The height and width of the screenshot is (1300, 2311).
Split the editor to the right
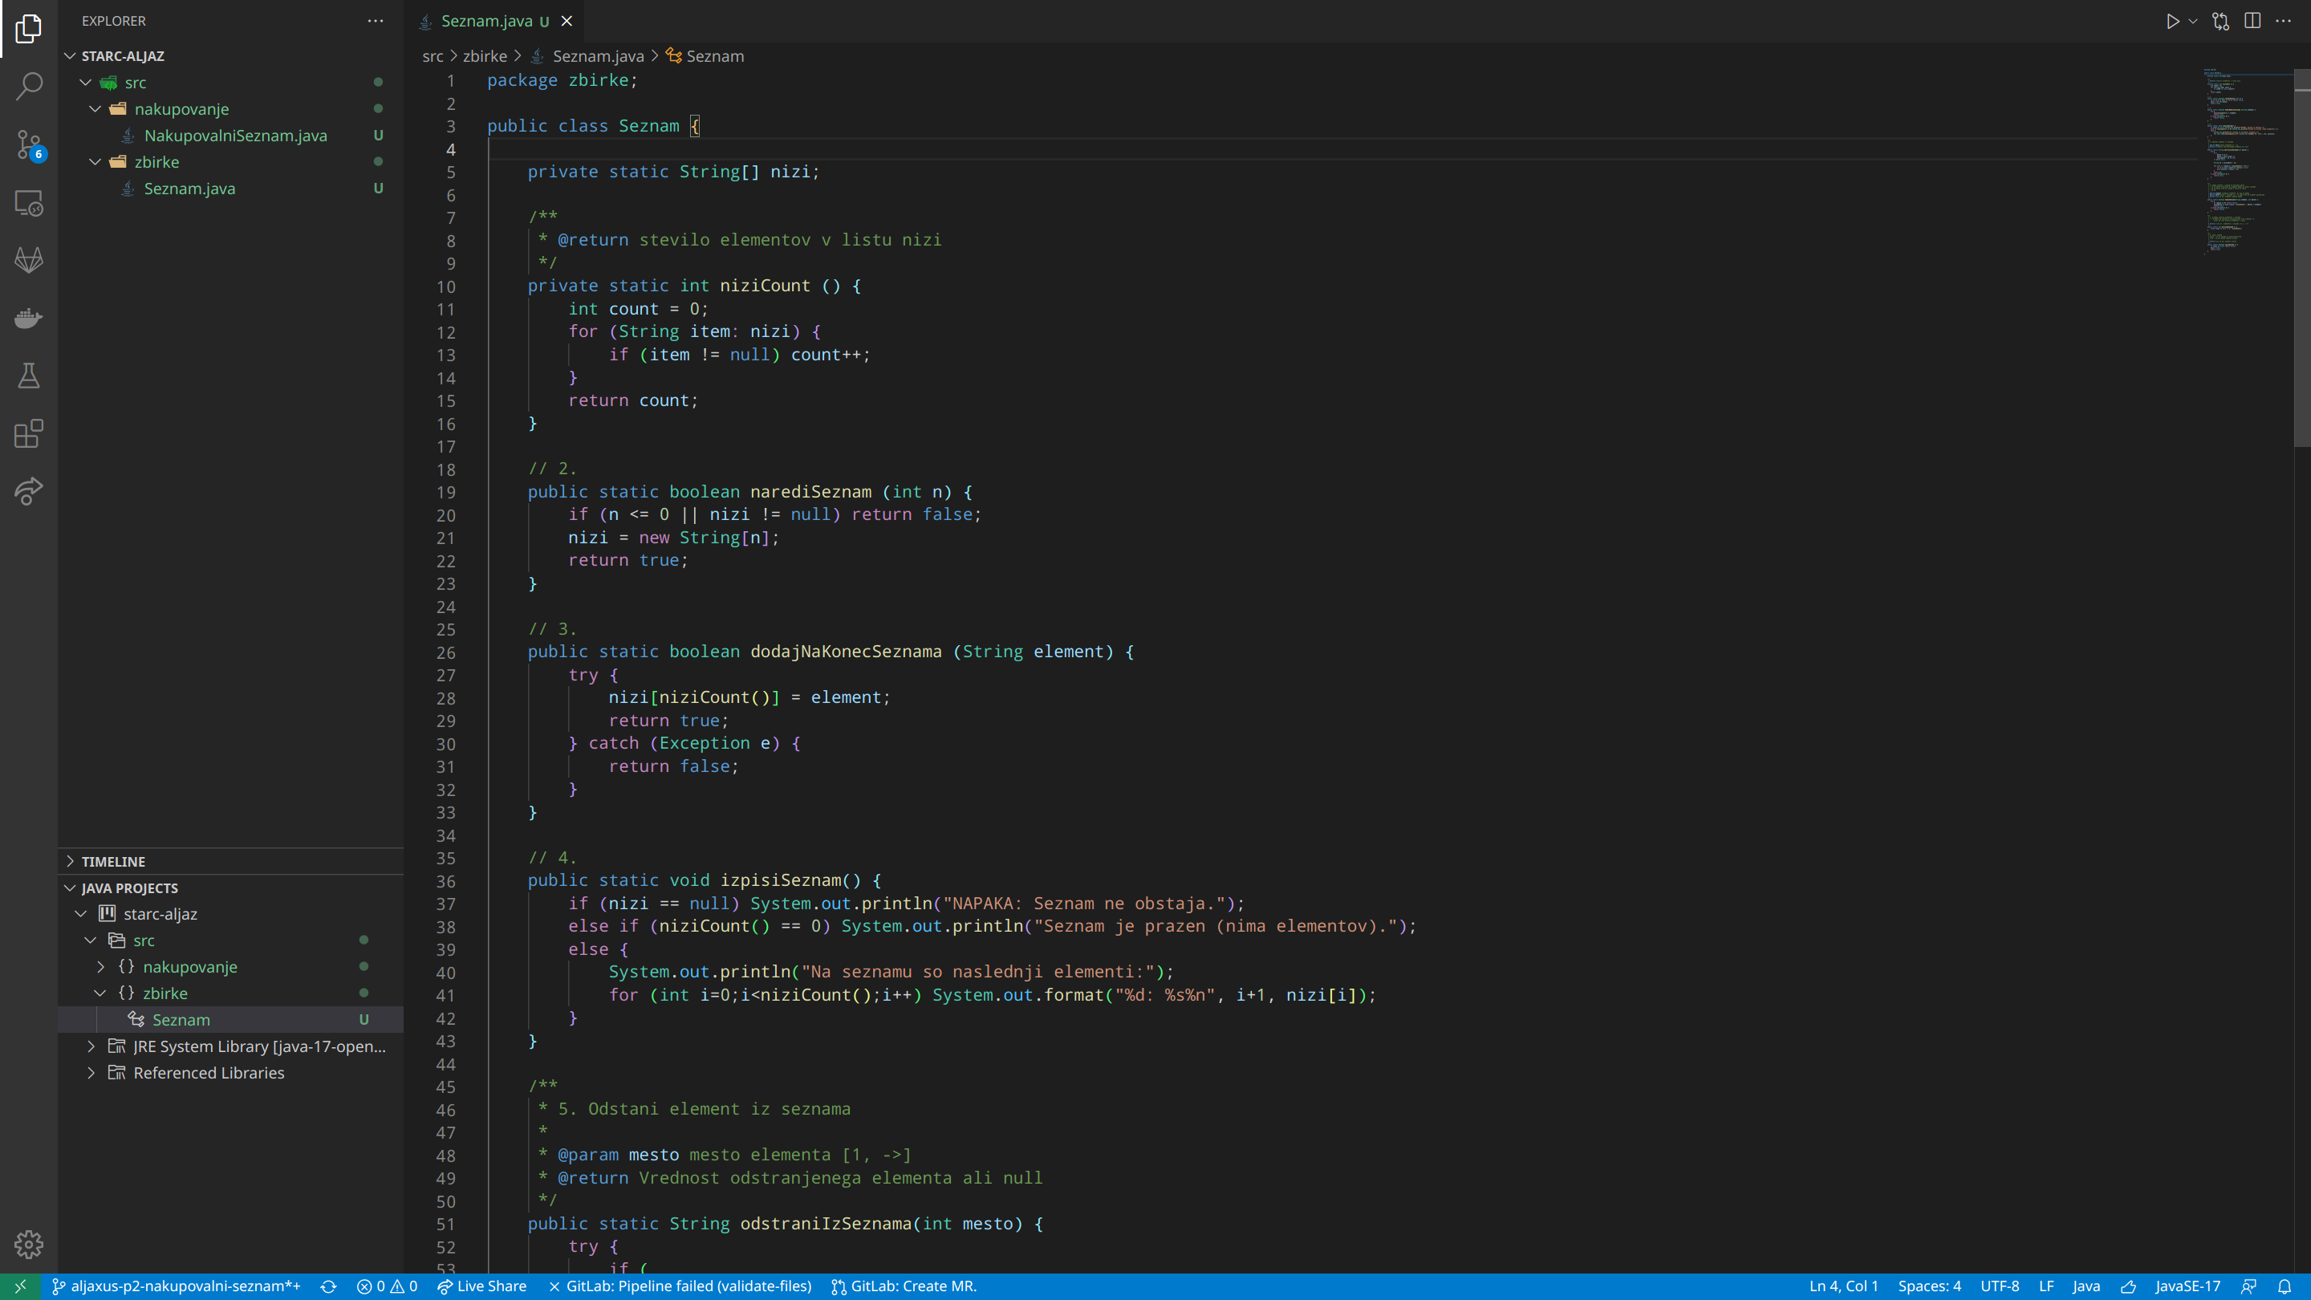pyautogui.click(x=2252, y=21)
